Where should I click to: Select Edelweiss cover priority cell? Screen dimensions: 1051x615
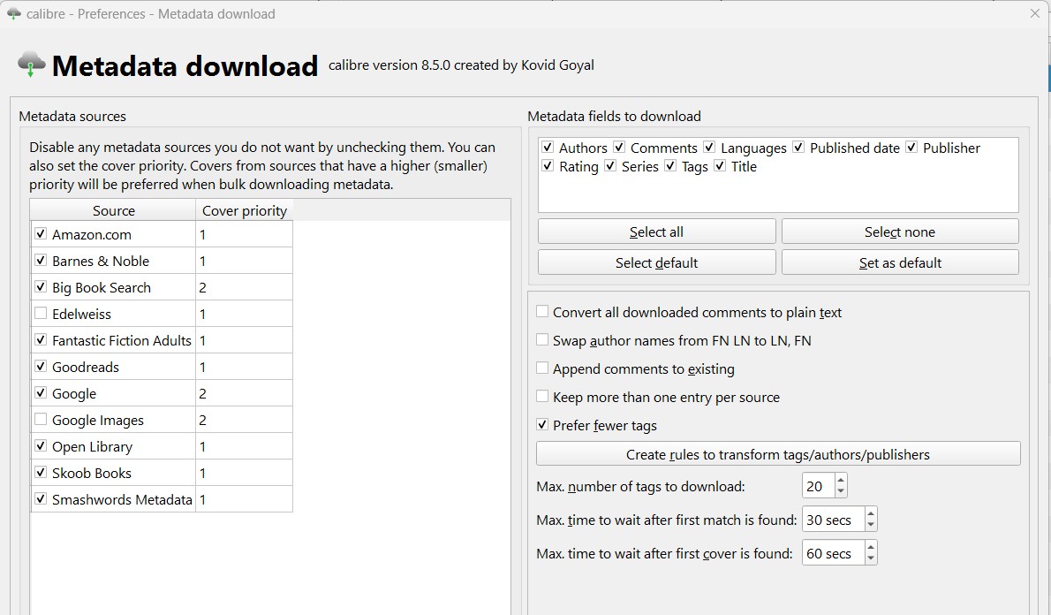(x=245, y=314)
